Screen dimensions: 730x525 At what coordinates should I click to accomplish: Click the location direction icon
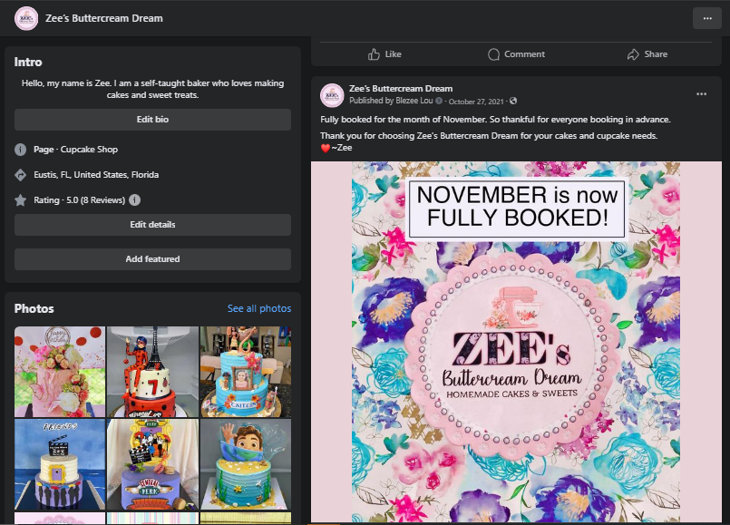pyautogui.click(x=21, y=175)
